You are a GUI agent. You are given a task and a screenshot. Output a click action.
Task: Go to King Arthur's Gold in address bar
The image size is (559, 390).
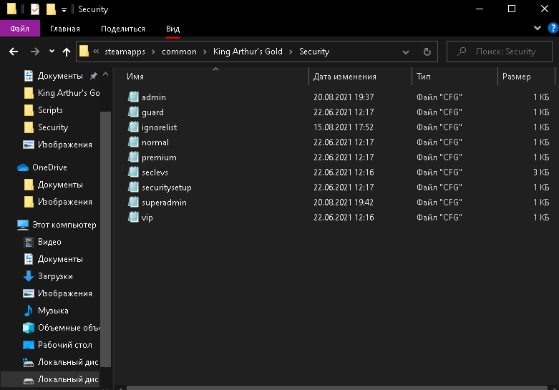point(248,52)
